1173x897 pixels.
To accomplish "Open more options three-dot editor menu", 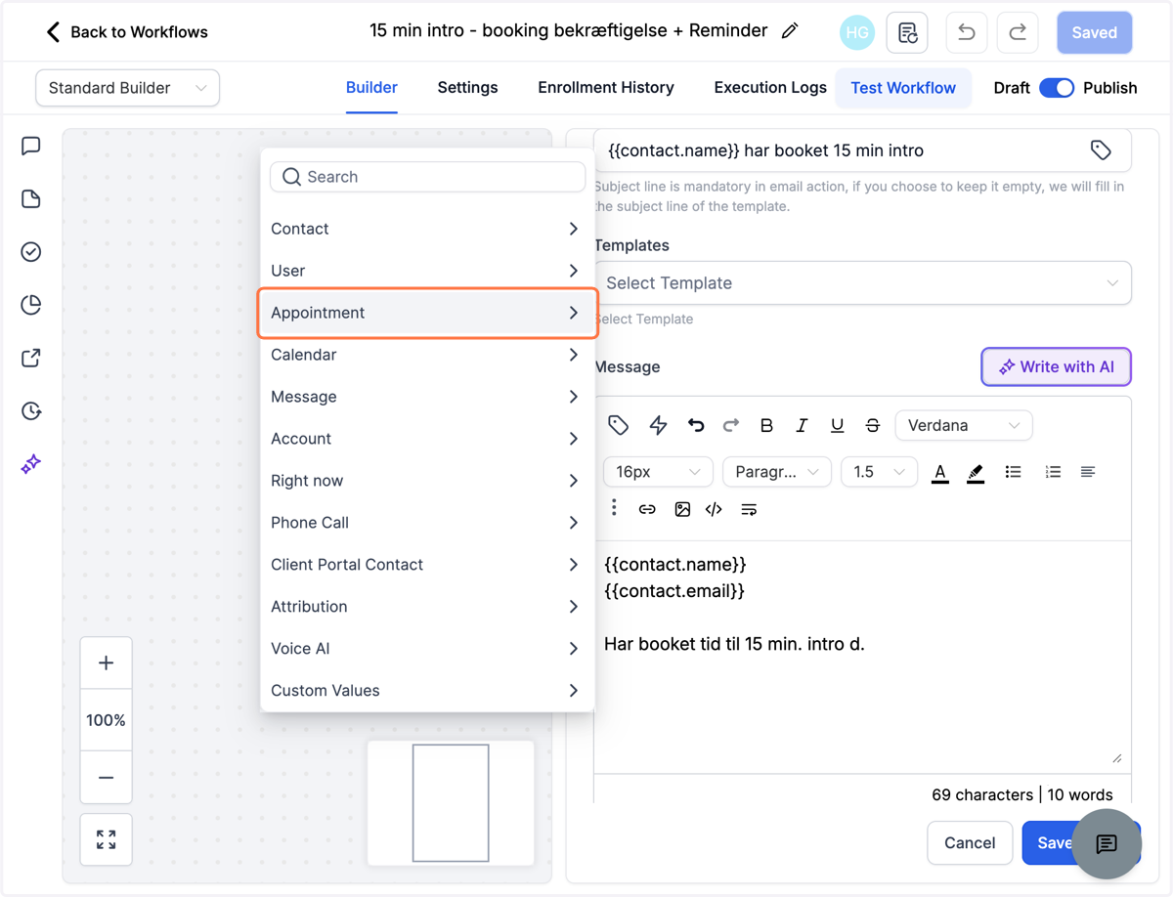I will pyautogui.click(x=614, y=507).
